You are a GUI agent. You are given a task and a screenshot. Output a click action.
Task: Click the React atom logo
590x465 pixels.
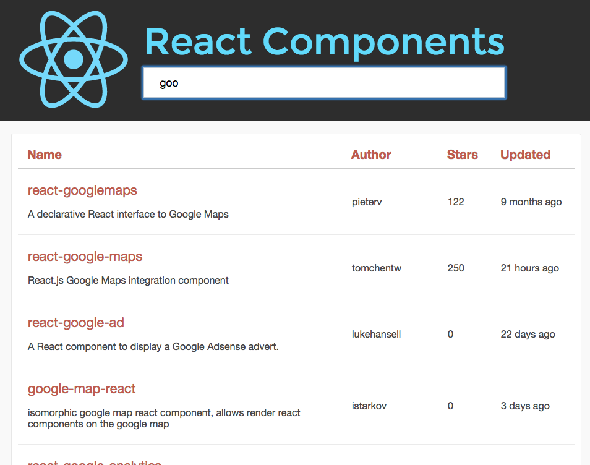click(74, 59)
